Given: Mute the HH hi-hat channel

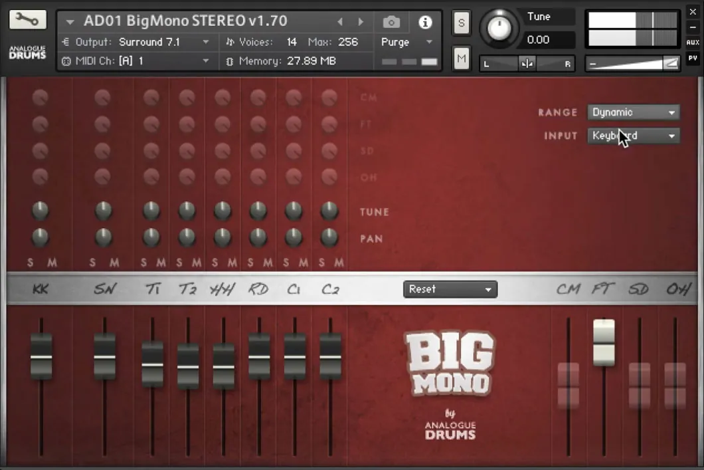Looking at the screenshot, I should 232,263.
